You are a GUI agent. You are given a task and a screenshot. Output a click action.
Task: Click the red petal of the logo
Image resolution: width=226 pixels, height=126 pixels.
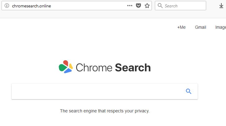(x=66, y=63)
